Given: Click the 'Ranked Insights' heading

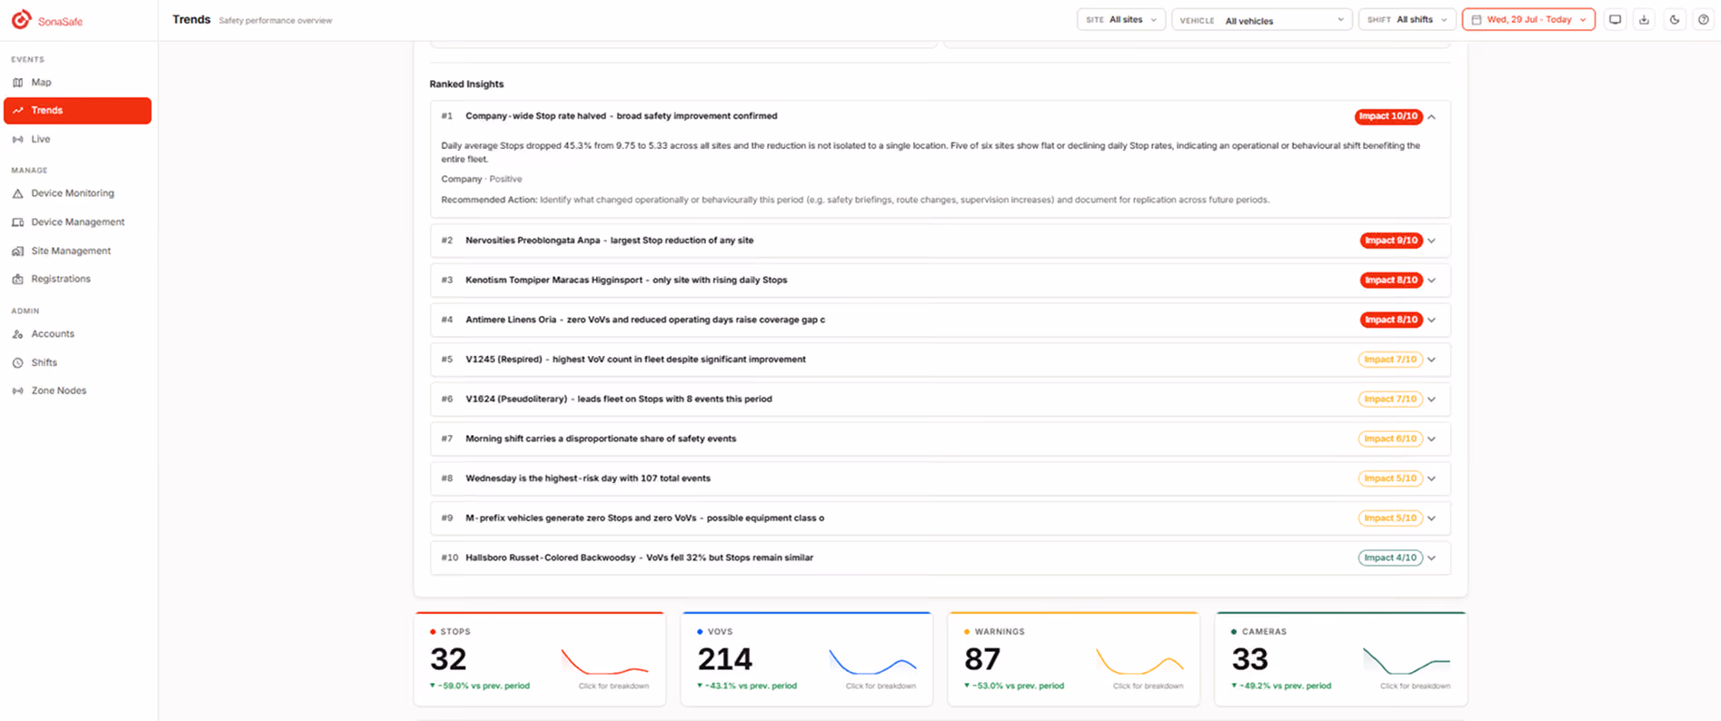Looking at the screenshot, I should pos(466,84).
